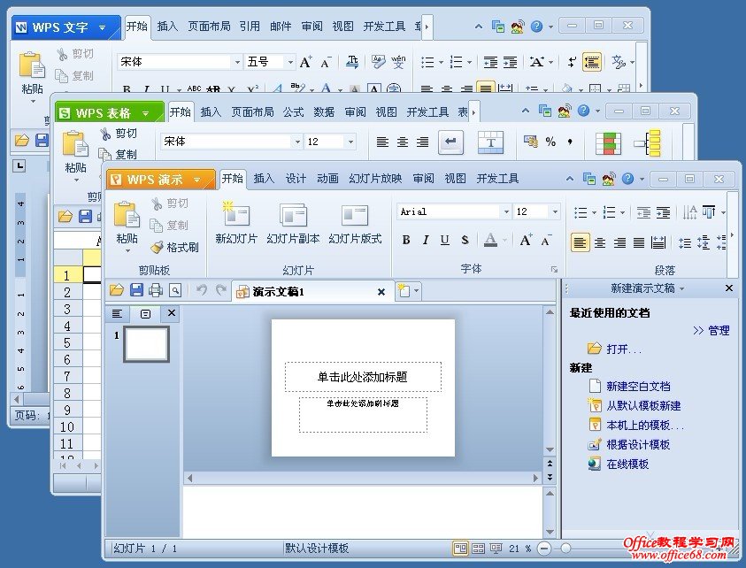Print using the printer icon in Presentation
Screen dimensions: 746x568
click(x=156, y=289)
